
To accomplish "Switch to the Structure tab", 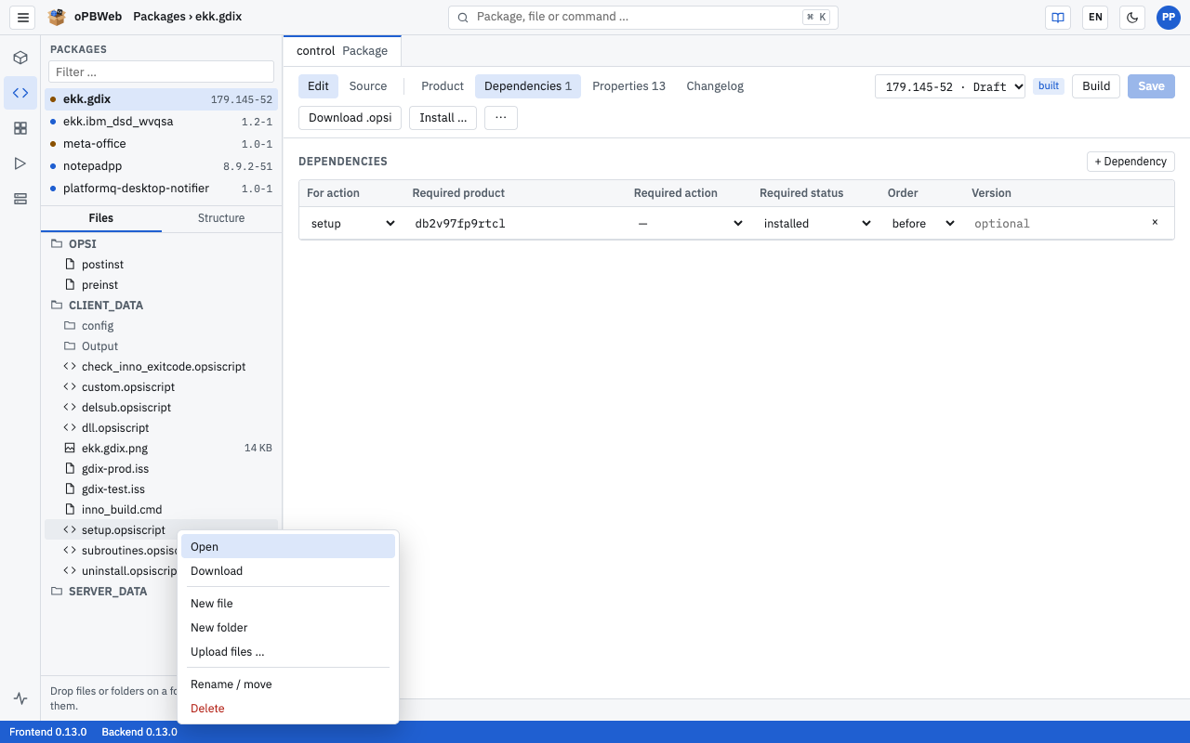I will click(x=221, y=218).
